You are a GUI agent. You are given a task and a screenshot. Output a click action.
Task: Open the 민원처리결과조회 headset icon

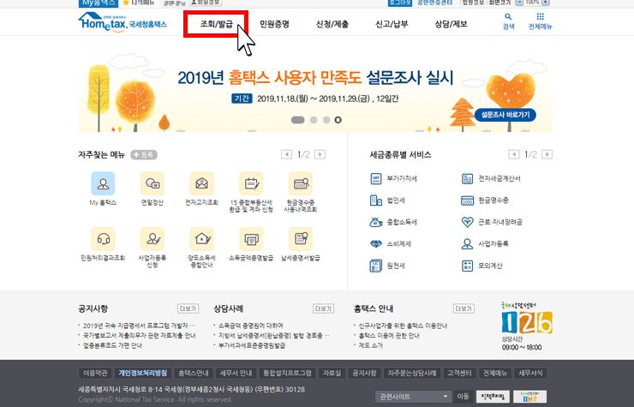[x=103, y=239]
